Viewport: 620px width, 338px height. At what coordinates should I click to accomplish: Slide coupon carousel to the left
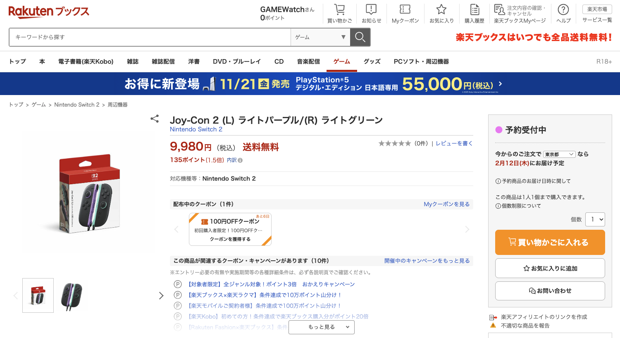tap(176, 229)
